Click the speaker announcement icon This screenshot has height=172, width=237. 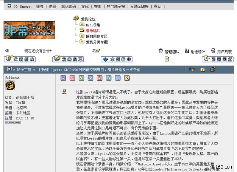[x=7, y=51]
